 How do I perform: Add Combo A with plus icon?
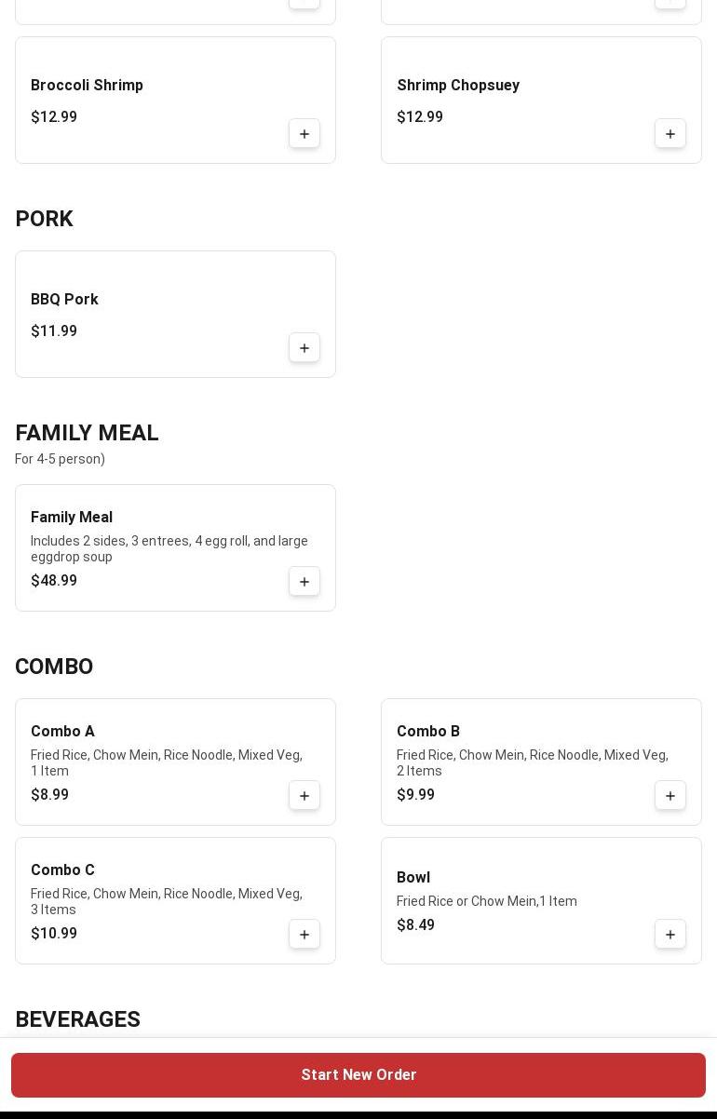[x=304, y=796]
